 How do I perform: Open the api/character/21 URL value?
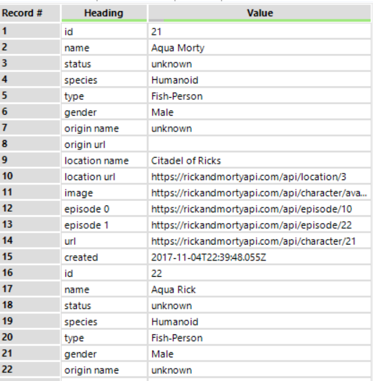click(253, 241)
